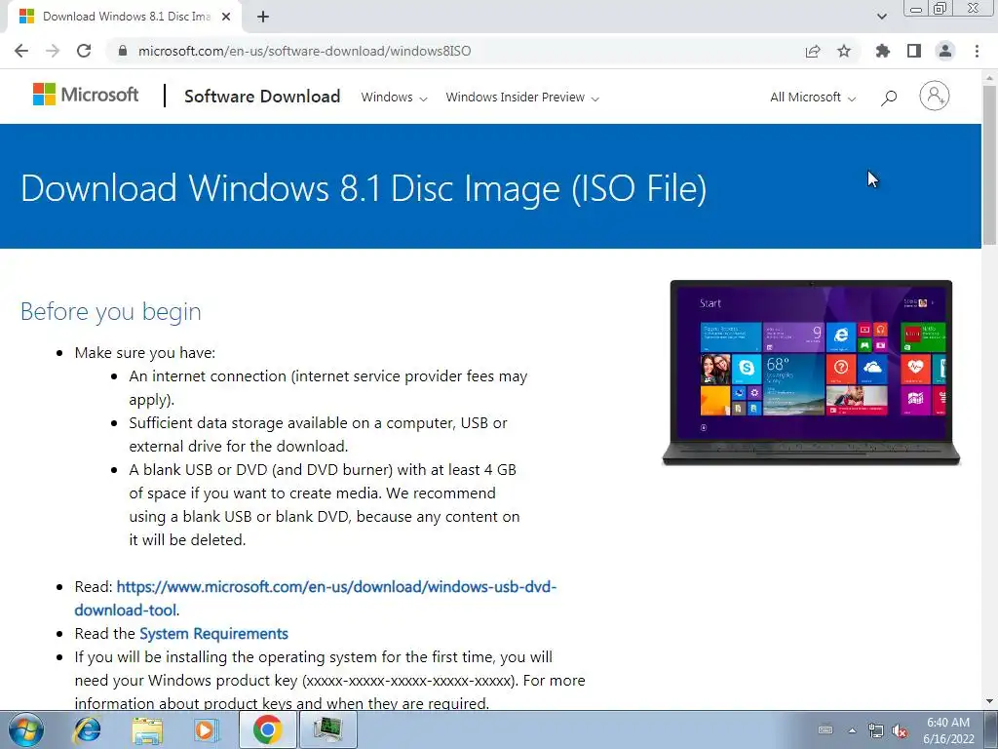Open the Chrome three-dot menu
The width and height of the screenshot is (998, 749).
977,51
